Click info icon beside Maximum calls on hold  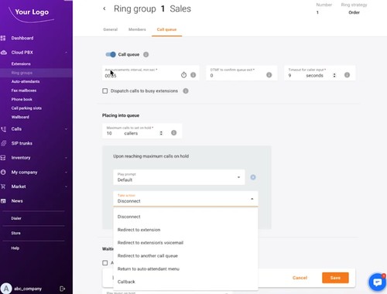click(x=174, y=132)
